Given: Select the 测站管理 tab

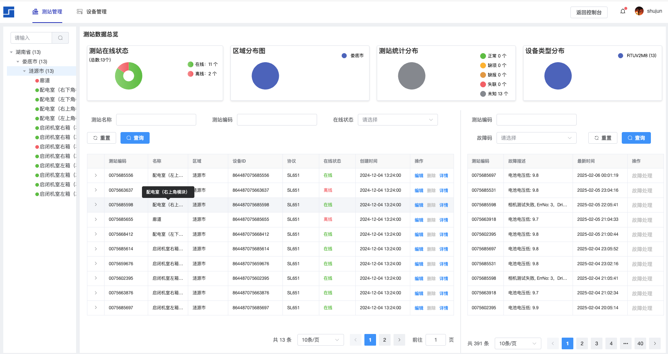Looking at the screenshot, I should (x=47, y=12).
